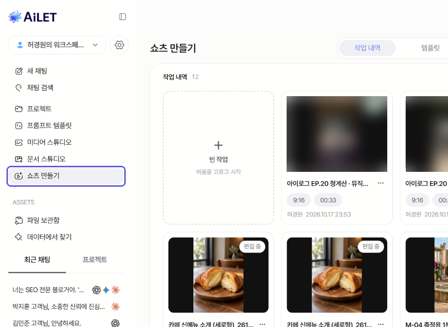Open 파일 보관함

pyautogui.click(x=66, y=220)
